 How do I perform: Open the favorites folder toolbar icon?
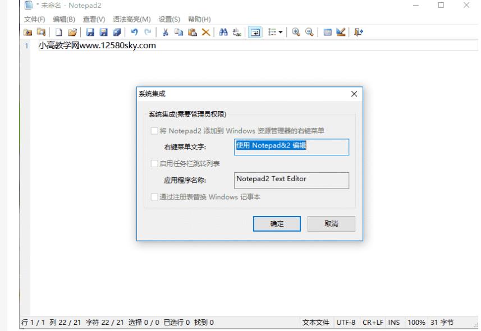pos(28,32)
